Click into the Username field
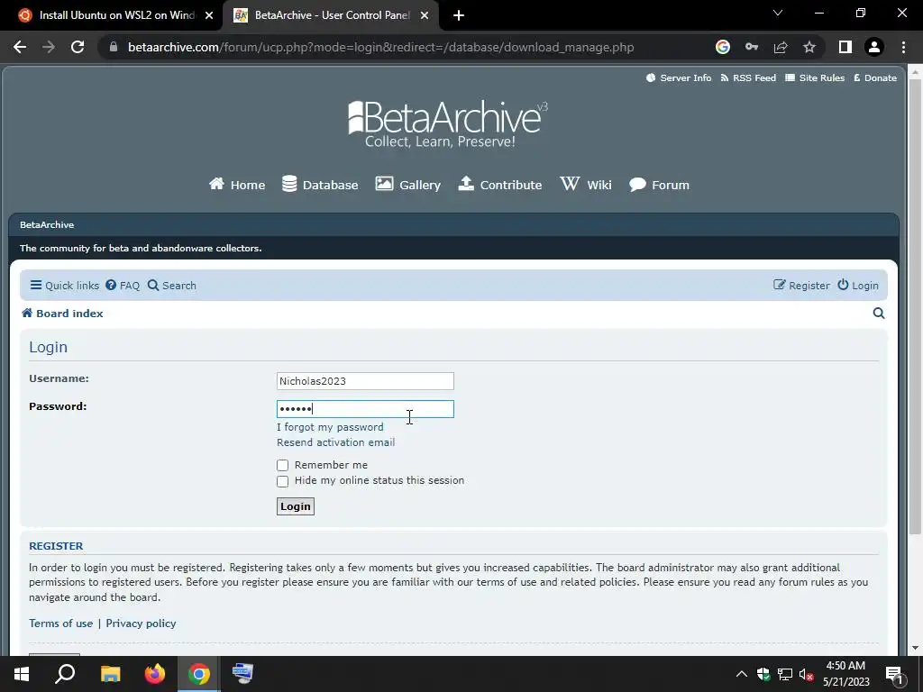 point(365,381)
